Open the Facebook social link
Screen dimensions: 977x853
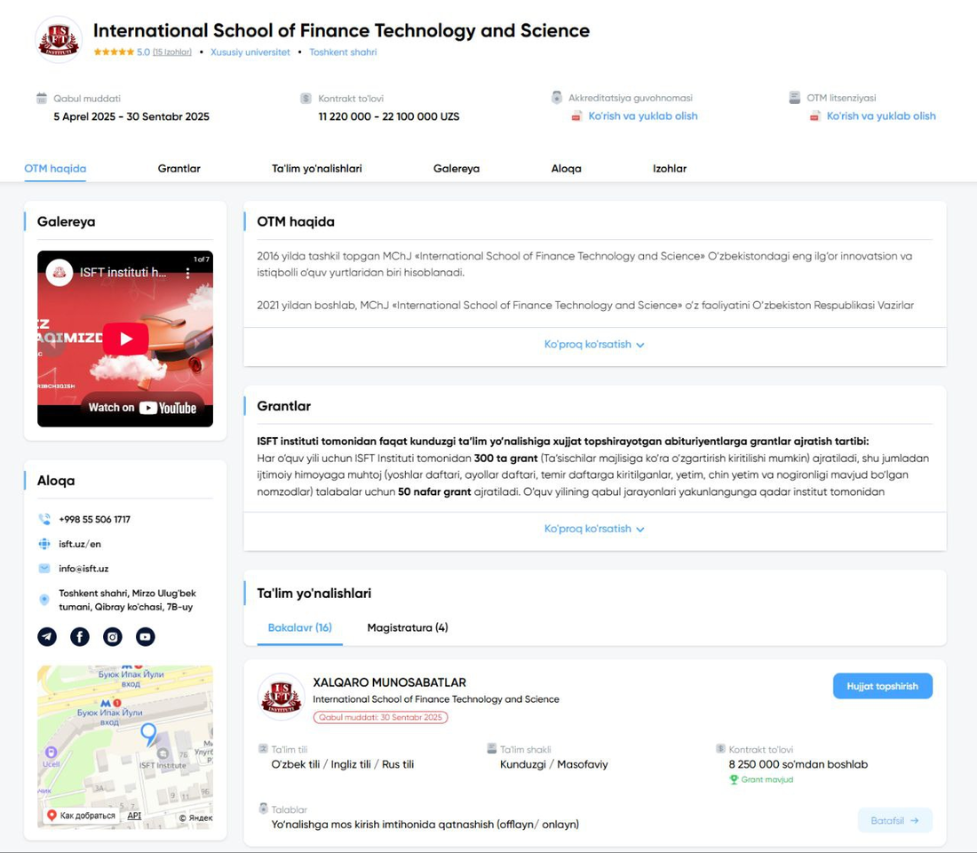coord(80,636)
